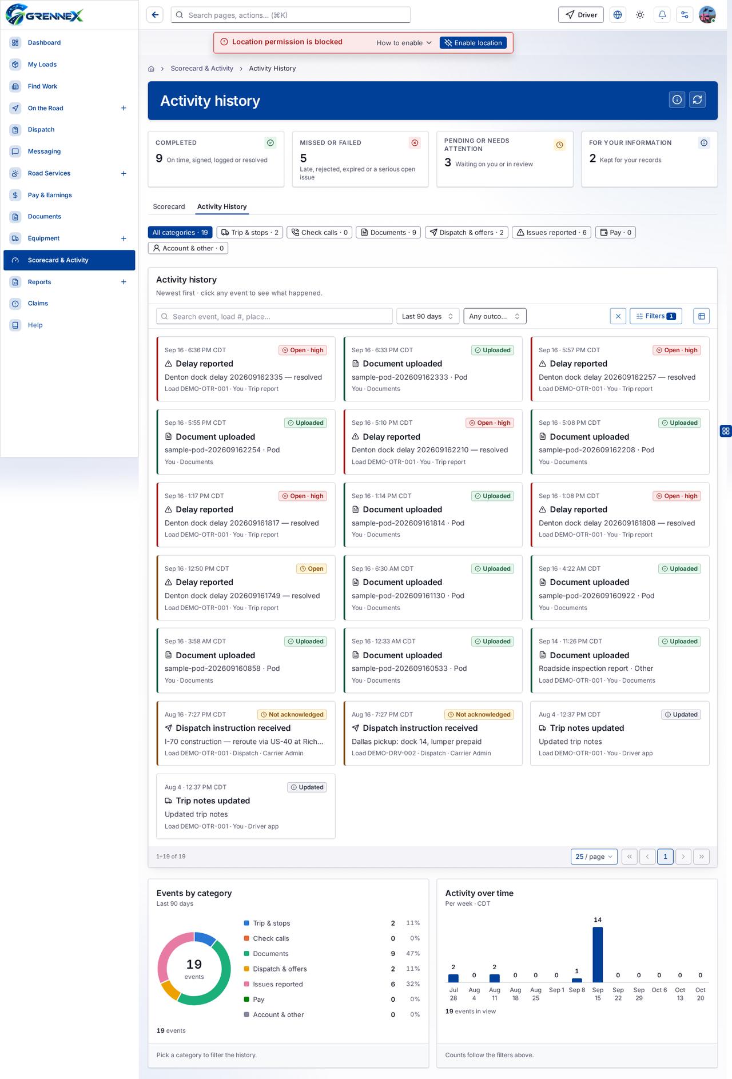Click the user avatar picture
The image size is (732, 1079).
click(707, 15)
